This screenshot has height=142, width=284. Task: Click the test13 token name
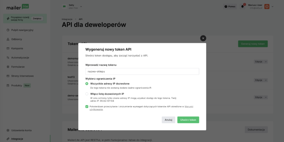(x=71, y=77)
